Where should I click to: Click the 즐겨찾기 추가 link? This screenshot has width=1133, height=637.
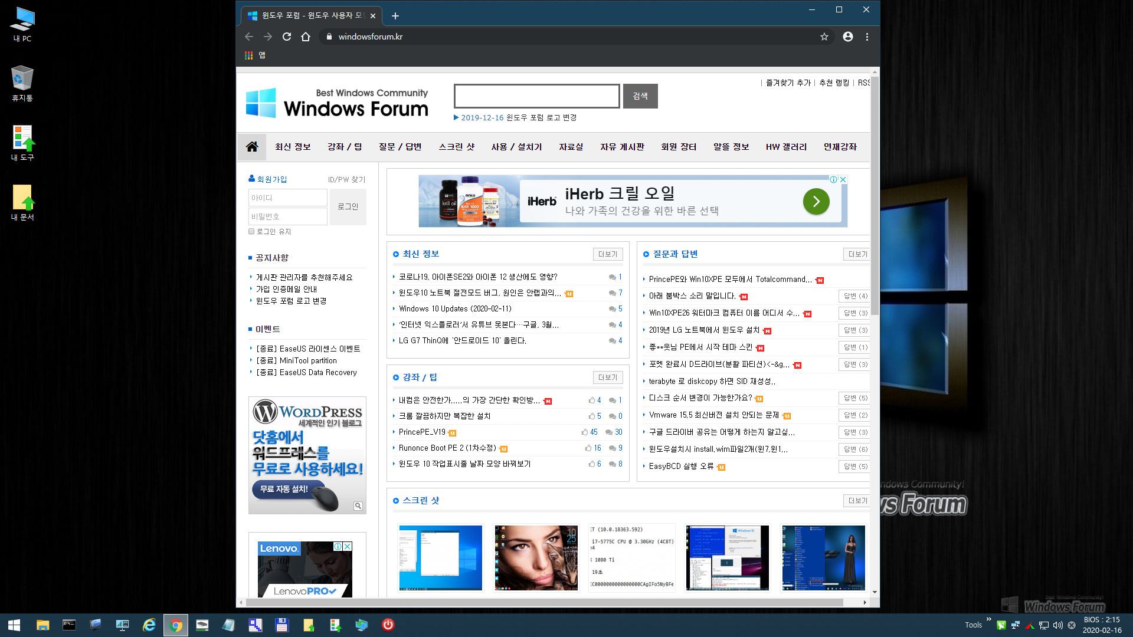click(788, 83)
